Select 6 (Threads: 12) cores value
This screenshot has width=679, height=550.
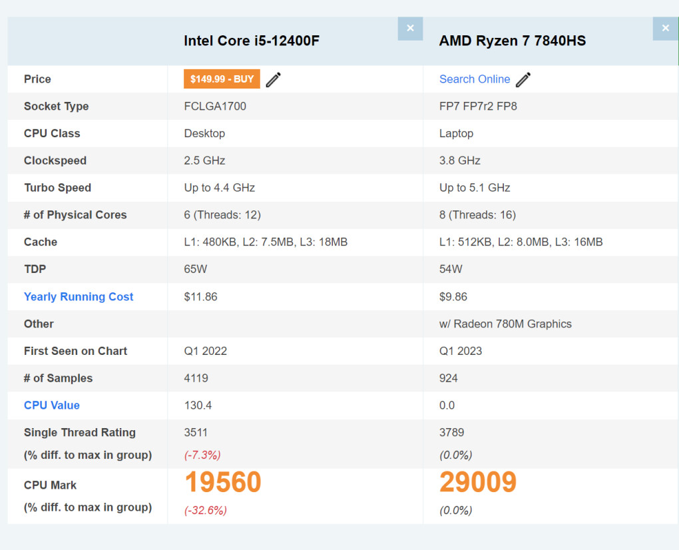coord(222,215)
